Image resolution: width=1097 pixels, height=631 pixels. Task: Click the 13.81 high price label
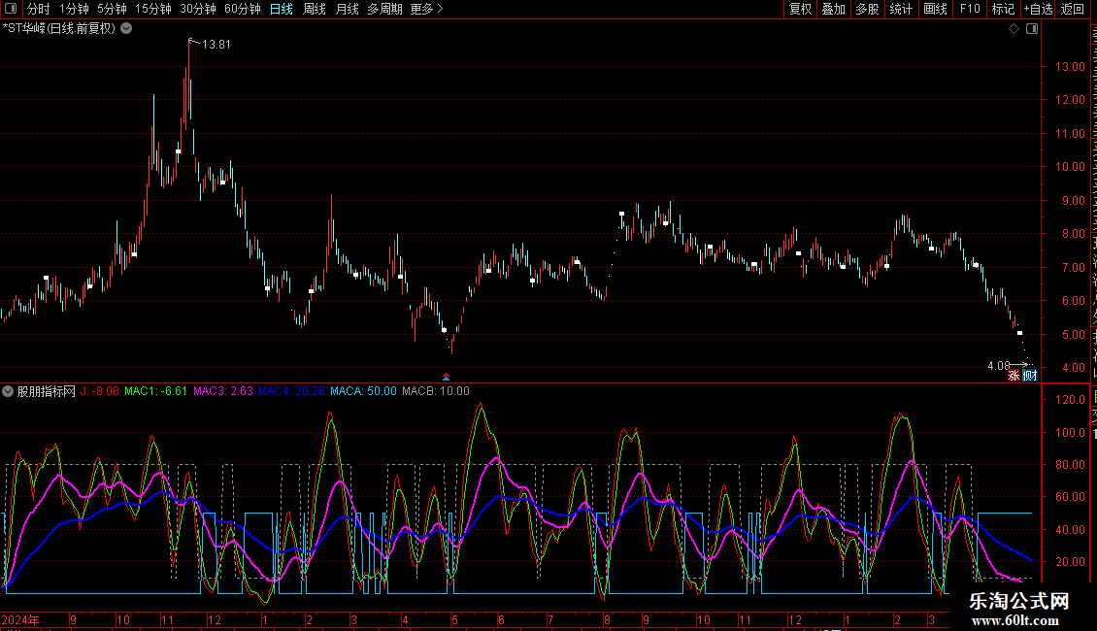216,44
